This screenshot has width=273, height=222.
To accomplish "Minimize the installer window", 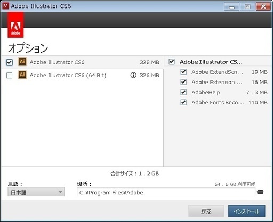I will [x=231, y=7].
